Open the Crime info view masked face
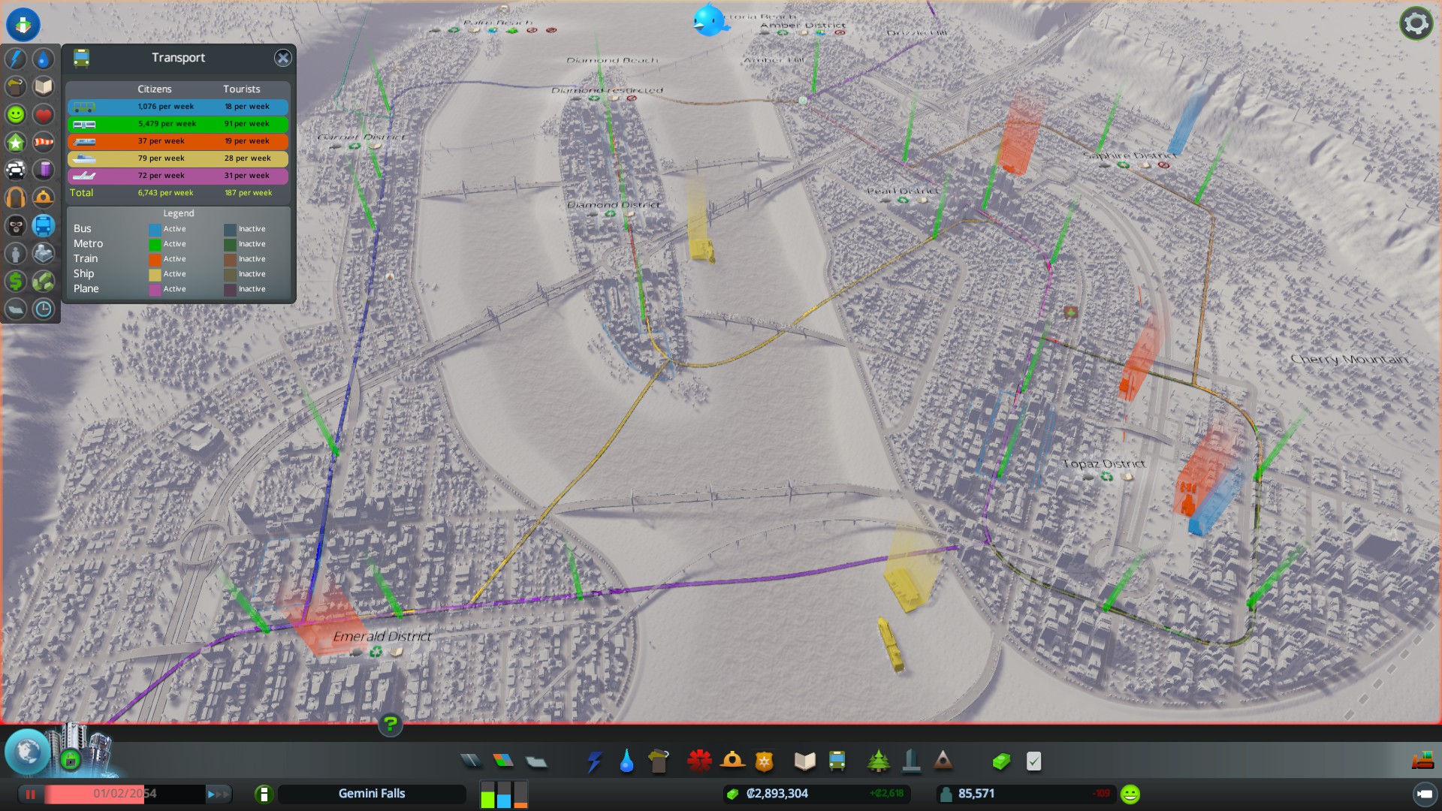 (16, 225)
